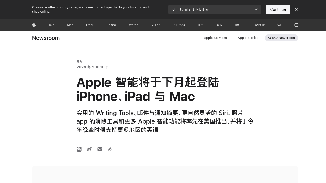This screenshot has width=326, height=183.
Task: Share article via WeChat icon
Action: click(x=79, y=149)
